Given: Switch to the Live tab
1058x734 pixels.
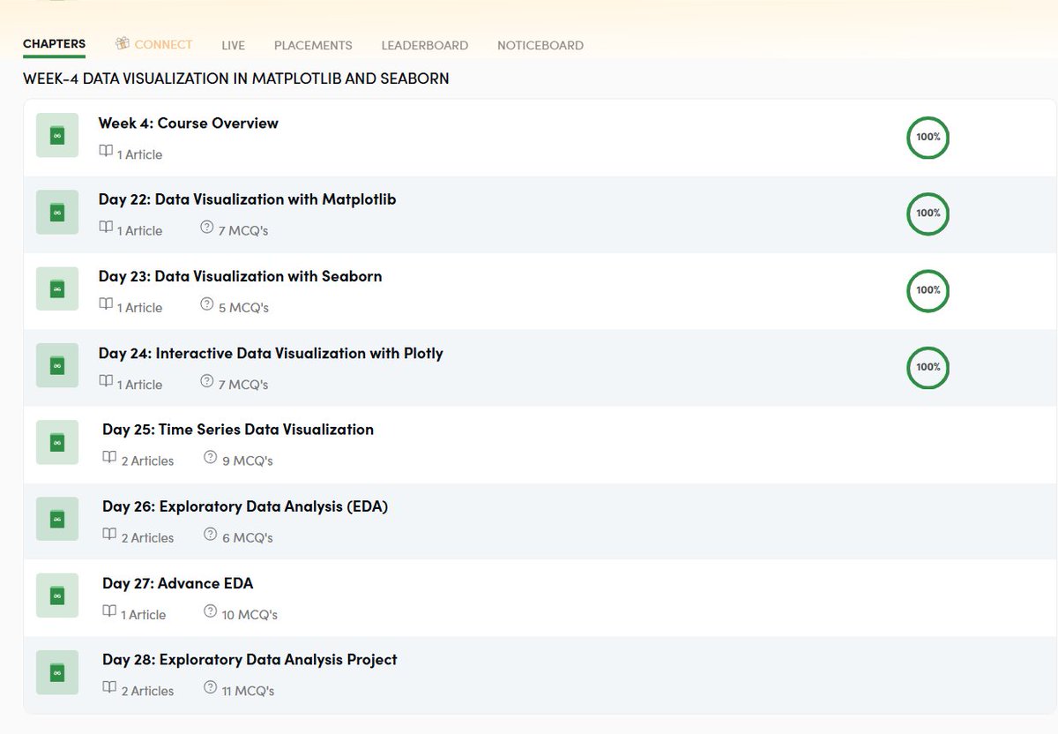Looking at the screenshot, I should tap(234, 46).
